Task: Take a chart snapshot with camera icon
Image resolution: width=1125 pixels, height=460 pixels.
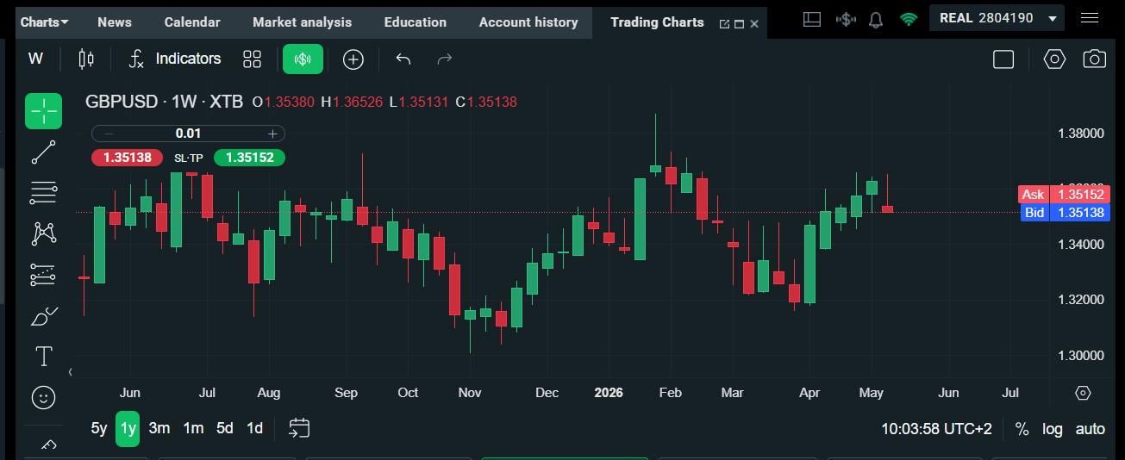Action: (x=1095, y=59)
